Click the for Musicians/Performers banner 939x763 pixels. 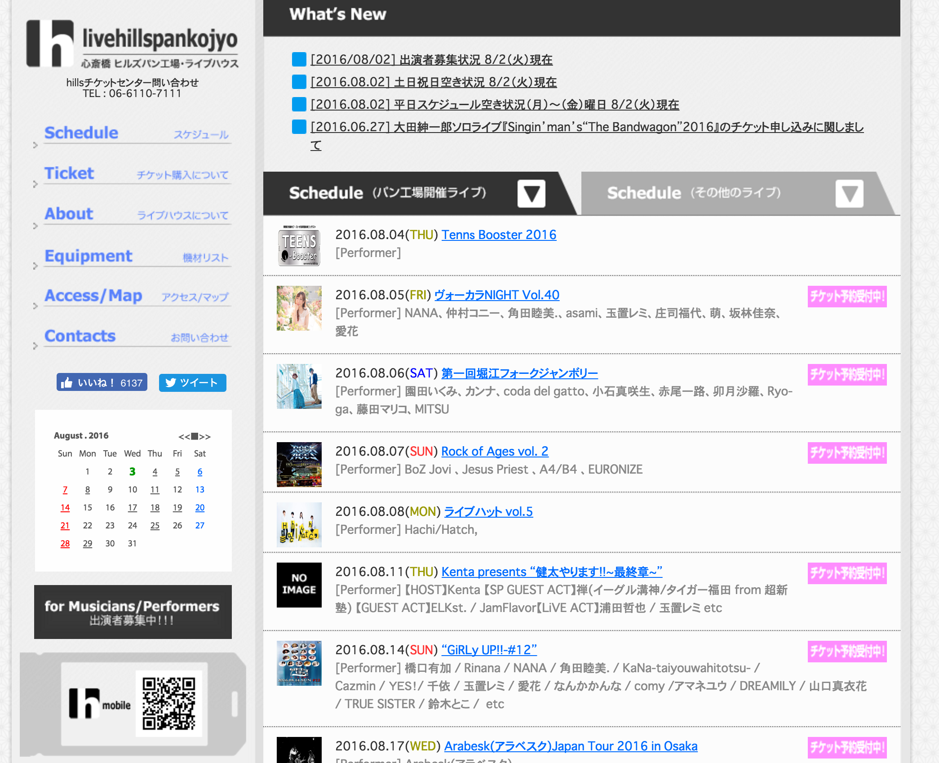[x=133, y=612]
